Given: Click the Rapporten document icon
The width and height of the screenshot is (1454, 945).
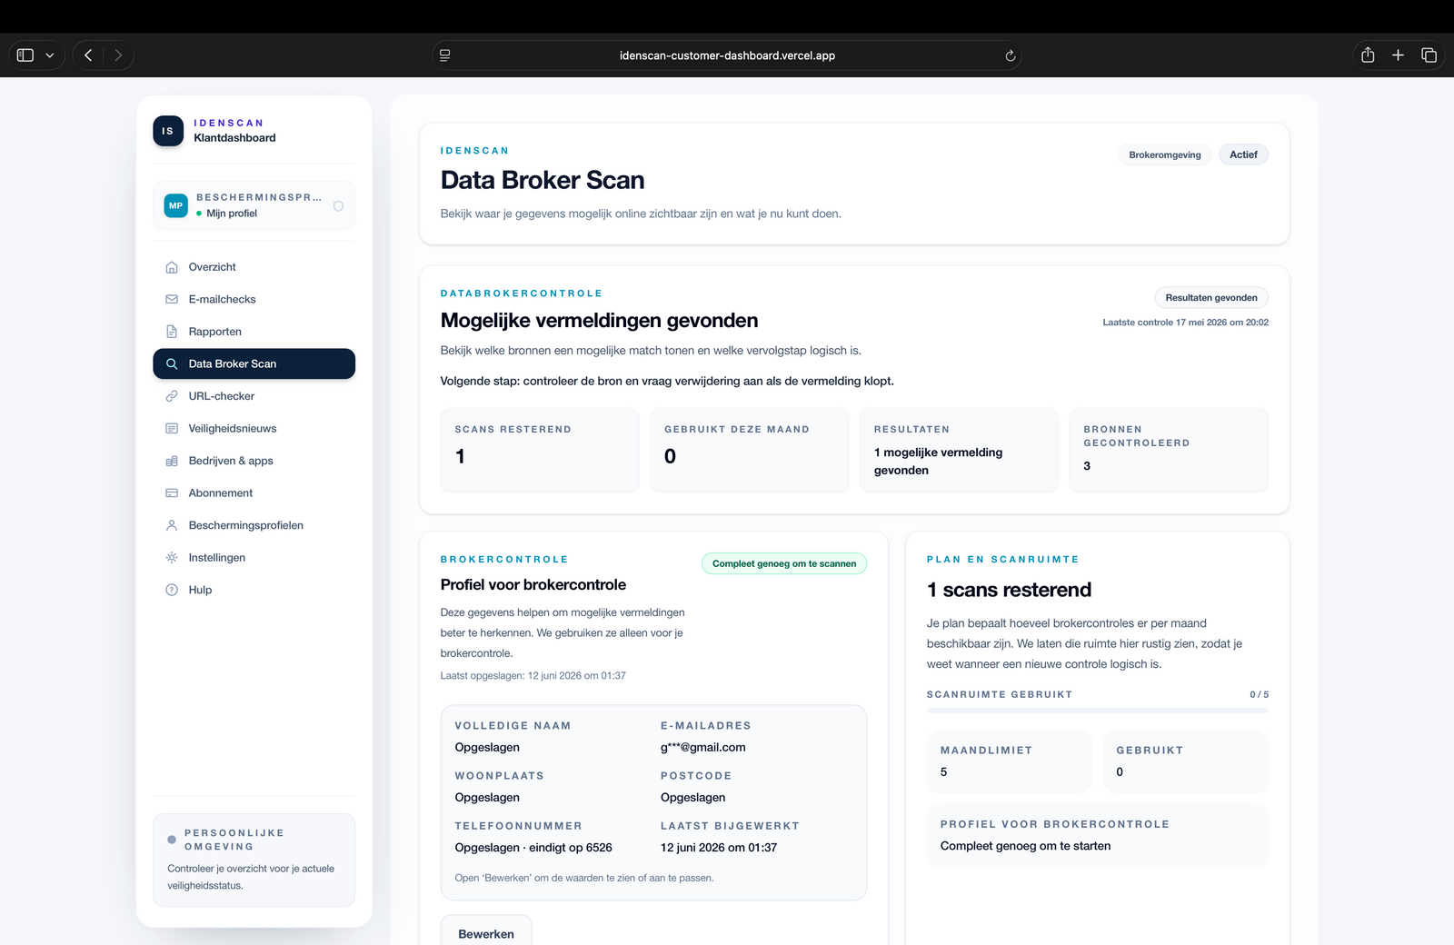Looking at the screenshot, I should [172, 332].
